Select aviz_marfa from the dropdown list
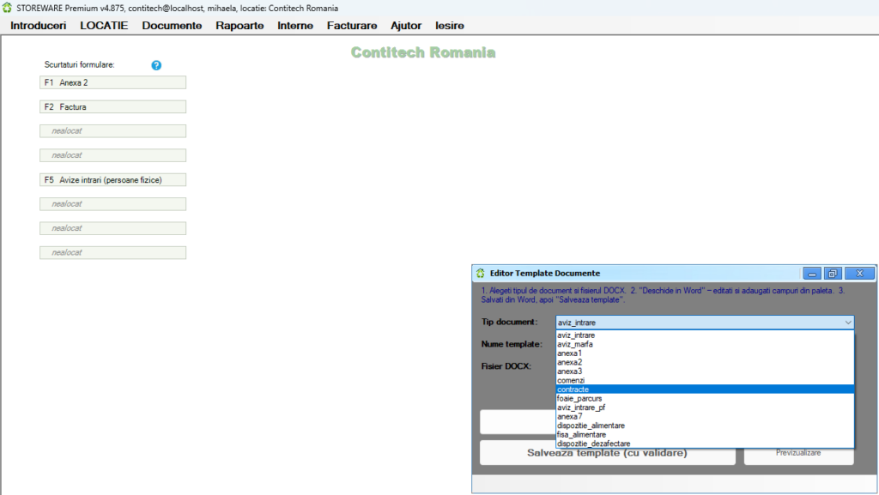The width and height of the screenshot is (879, 495). (x=705, y=344)
